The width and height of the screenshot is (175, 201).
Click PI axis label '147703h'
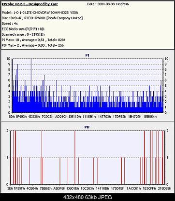coord(104,117)
